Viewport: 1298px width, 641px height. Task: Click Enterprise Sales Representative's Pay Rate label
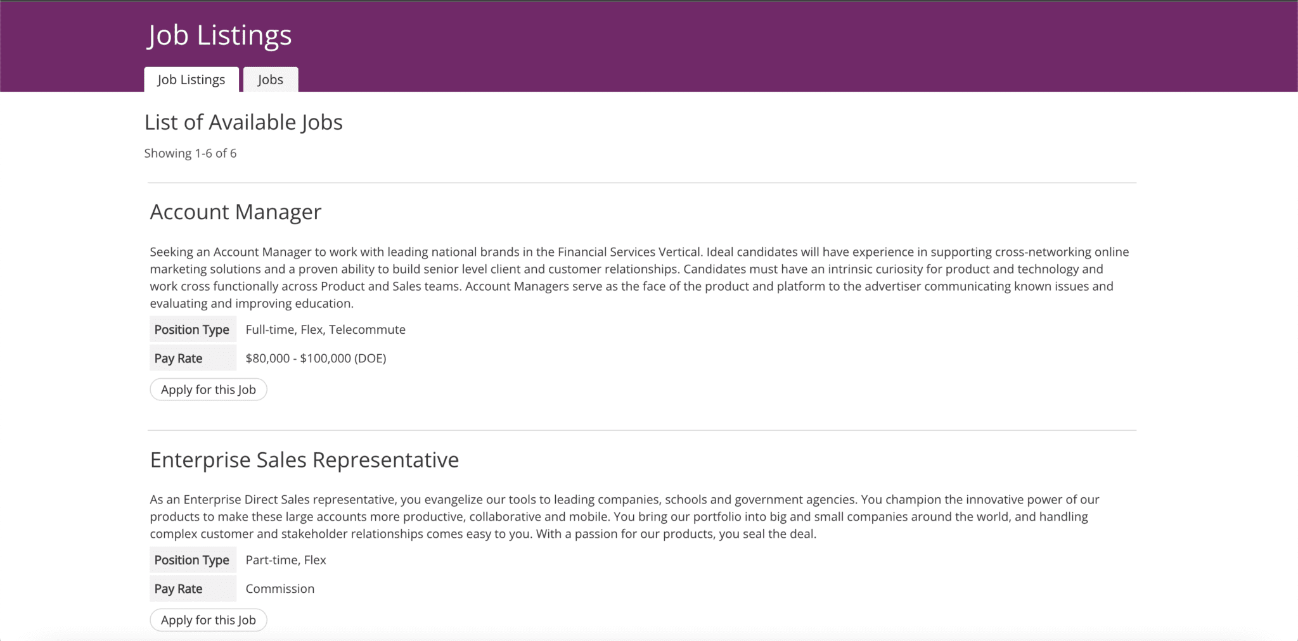point(179,589)
